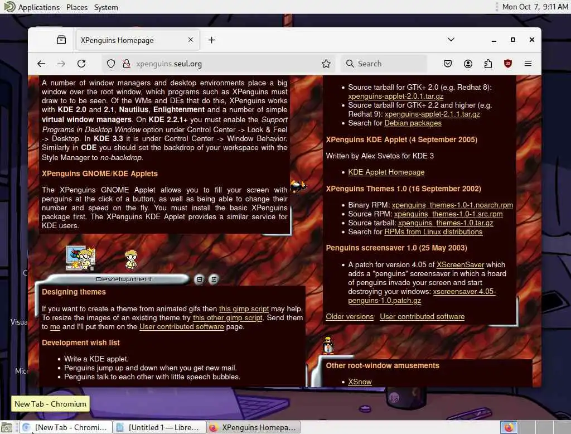Open the Older versions link

pyautogui.click(x=350, y=317)
